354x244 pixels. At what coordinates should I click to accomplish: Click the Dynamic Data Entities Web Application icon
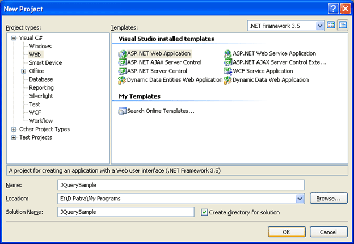[122, 80]
